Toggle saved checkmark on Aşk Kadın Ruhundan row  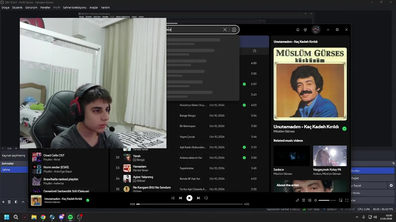tap(244, 147)
